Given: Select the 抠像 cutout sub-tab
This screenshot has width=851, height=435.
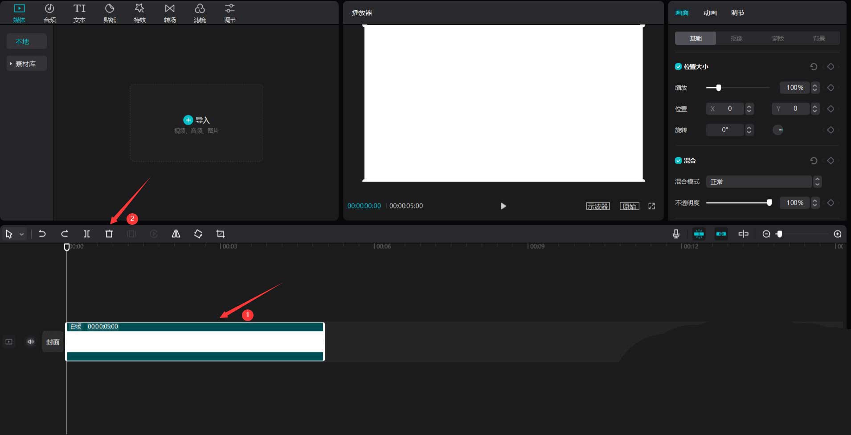Looking at the screenshot, I should pyautogui.click(x=736, y=38).
